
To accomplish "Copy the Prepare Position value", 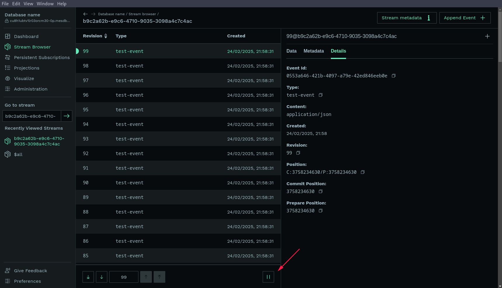I will point(320,211).
